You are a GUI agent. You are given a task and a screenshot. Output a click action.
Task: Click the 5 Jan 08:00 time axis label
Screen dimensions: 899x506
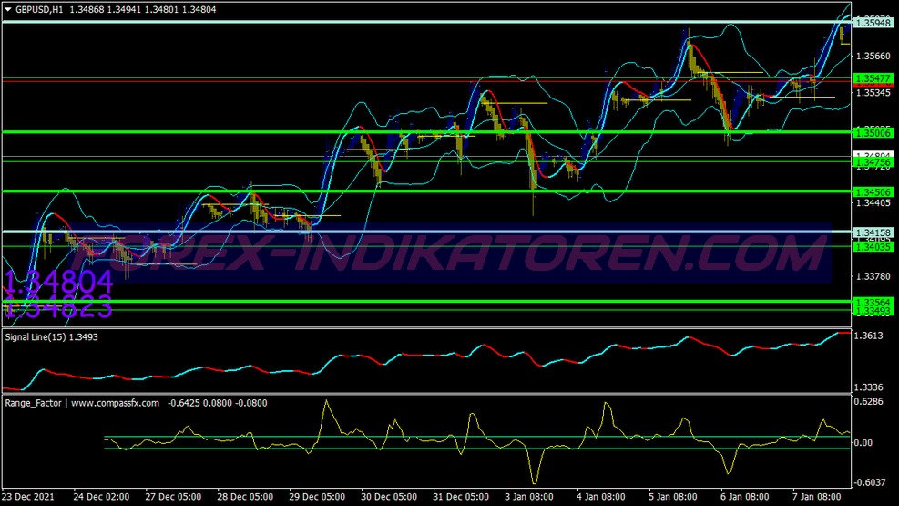coord(672,496)
